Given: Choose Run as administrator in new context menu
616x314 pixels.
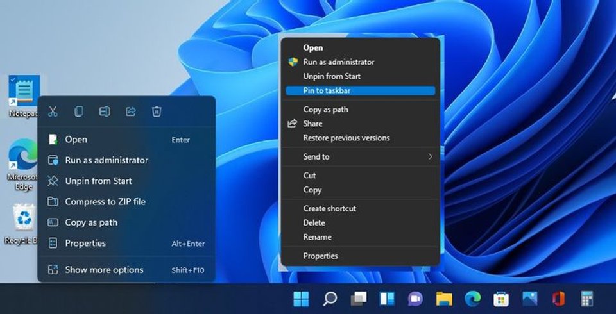Looking at the screenshot, I should [126, 160].
